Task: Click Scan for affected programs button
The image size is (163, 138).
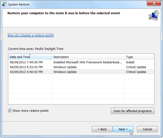Action: tap(133, 111)
